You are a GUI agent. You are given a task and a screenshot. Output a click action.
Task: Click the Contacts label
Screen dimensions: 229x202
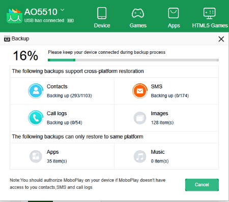point(57,86)
